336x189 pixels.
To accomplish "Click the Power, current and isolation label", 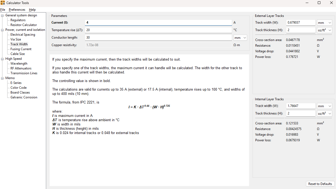I will point(25,30).
